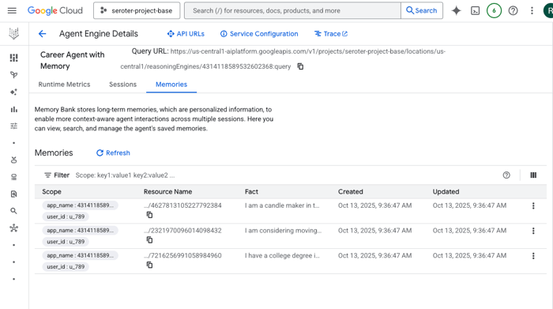Image resolution: width=553 pixels, height=309 pixels.
Task: Go back using the blue arrow
Action: pyautogui.click(x=43, y=34)
